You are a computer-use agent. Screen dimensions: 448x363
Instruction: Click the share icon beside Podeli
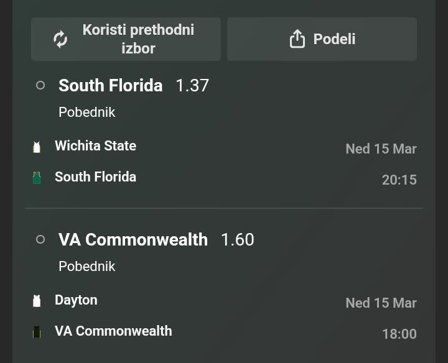297,39
